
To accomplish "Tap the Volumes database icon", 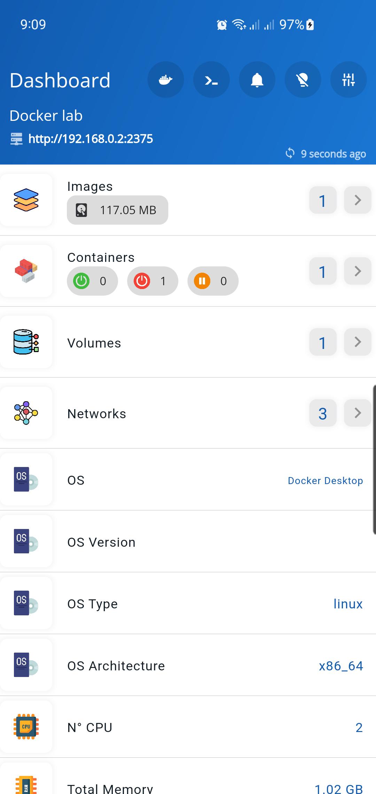I will pos(26,342).
